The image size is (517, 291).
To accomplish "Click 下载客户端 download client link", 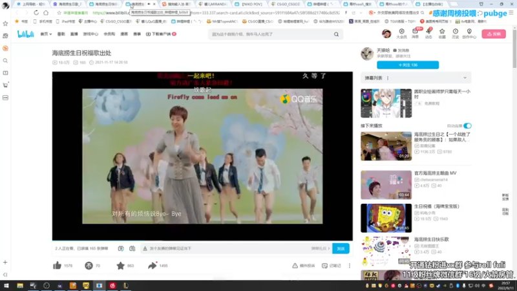I will point(161,34).
